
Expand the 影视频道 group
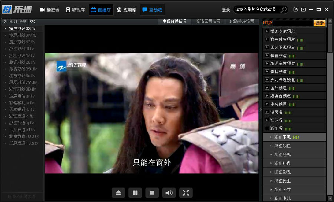267,72
